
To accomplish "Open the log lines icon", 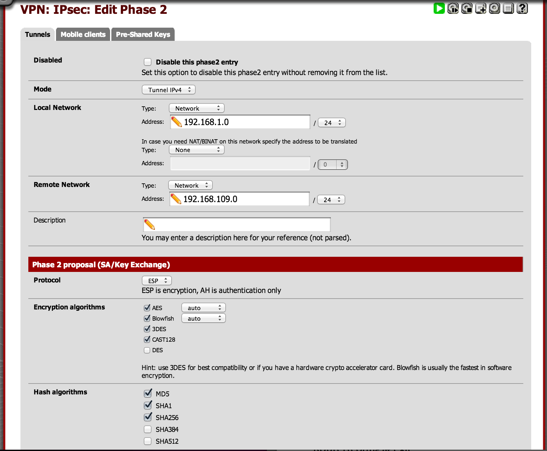I will (508, 8).
